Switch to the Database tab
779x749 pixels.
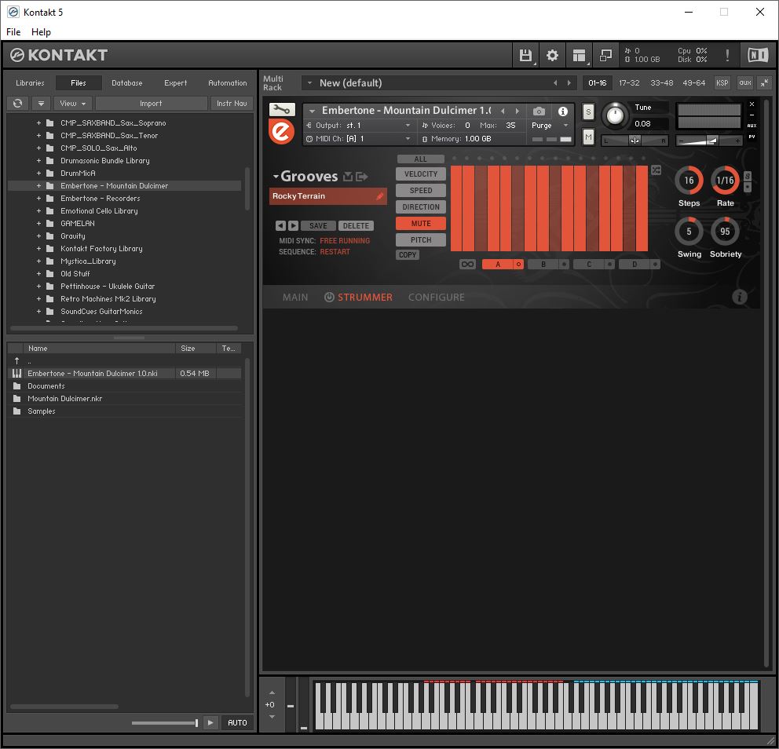[x=126, y=83]
